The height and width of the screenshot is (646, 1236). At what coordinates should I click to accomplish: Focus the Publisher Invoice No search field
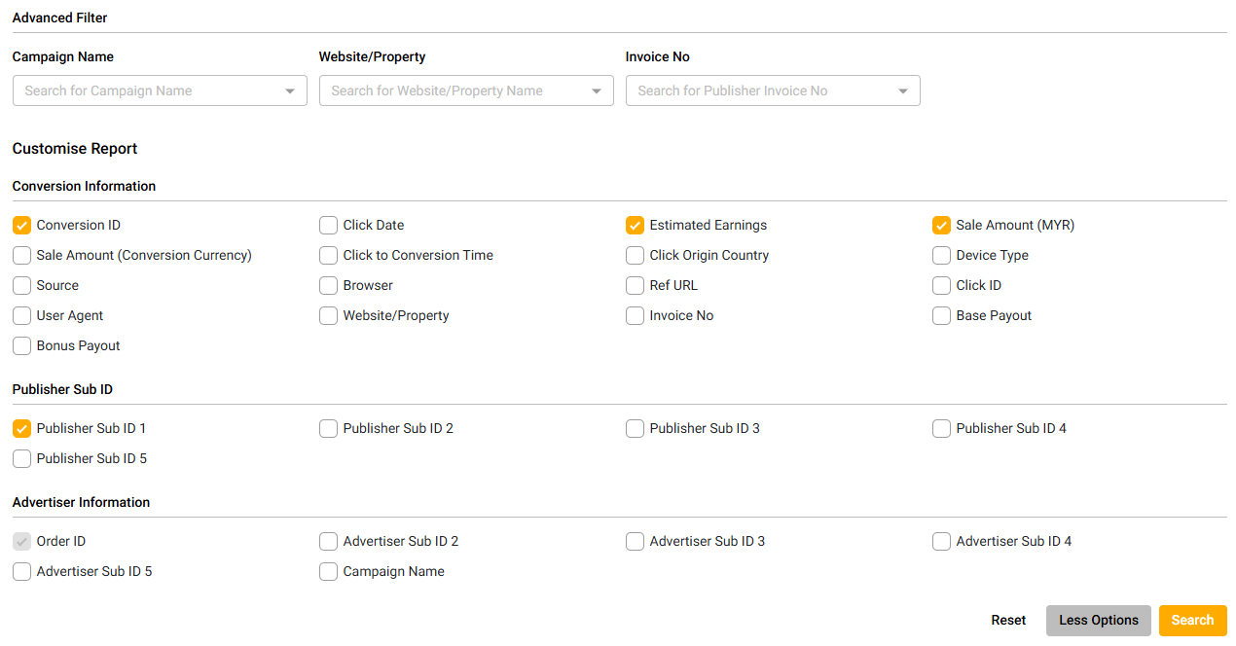[x=759, y=91]
